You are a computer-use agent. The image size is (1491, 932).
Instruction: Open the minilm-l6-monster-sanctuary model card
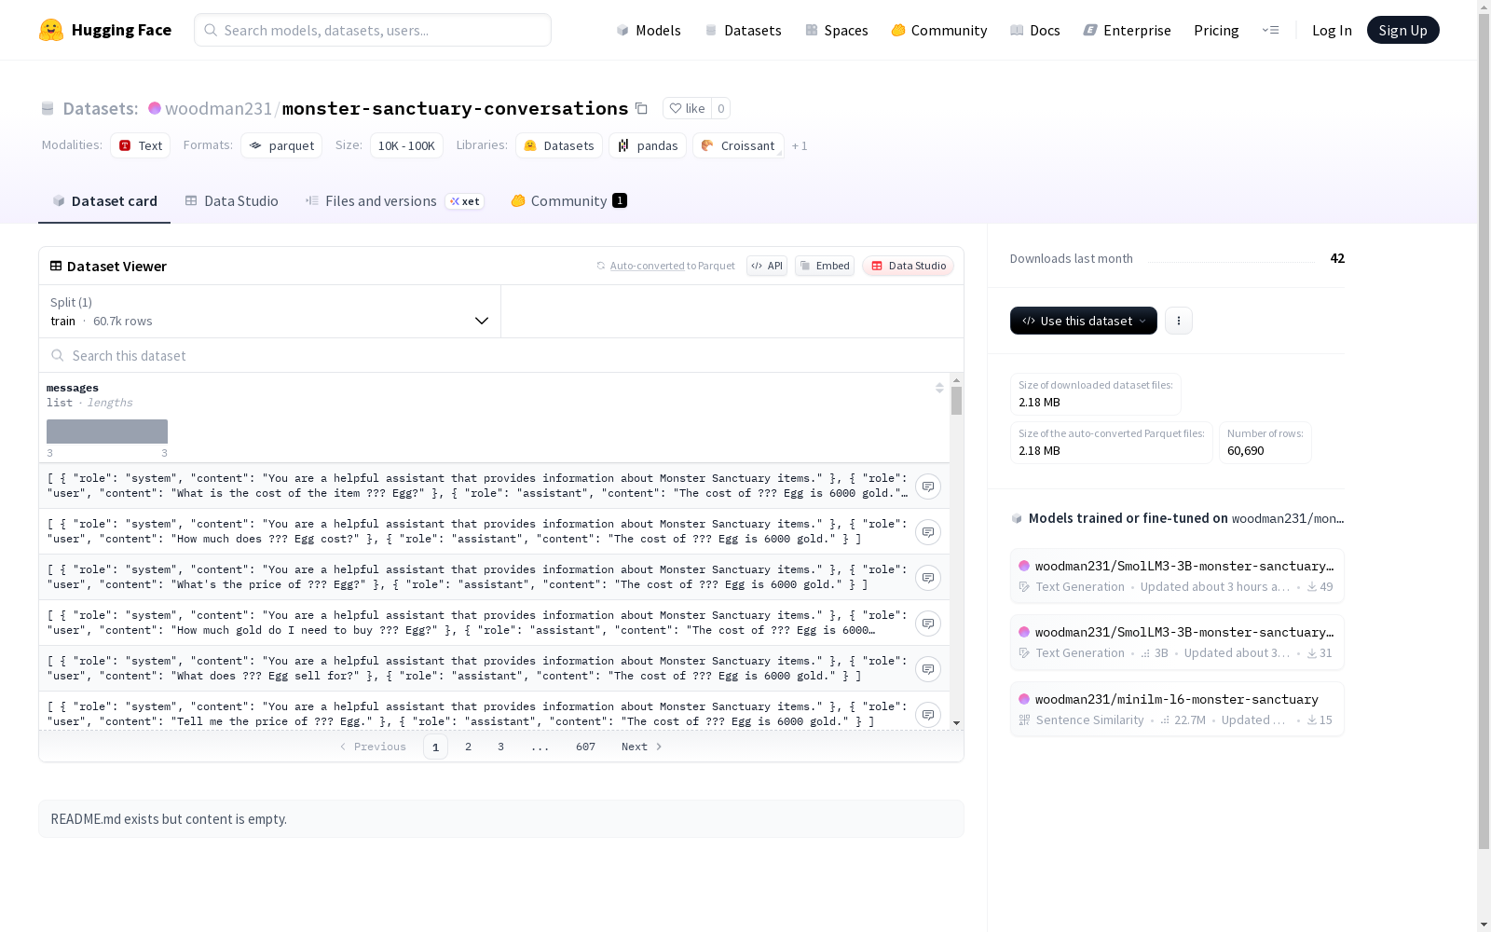(x=1177, y=709)
